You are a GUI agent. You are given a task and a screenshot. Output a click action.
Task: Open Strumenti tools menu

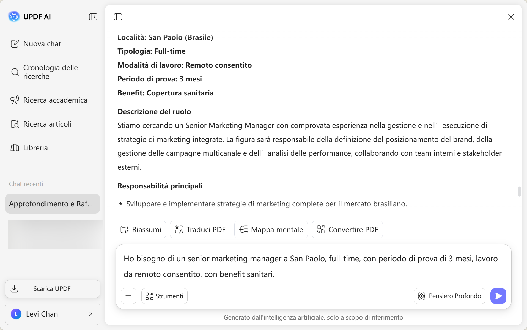[164, 296]
